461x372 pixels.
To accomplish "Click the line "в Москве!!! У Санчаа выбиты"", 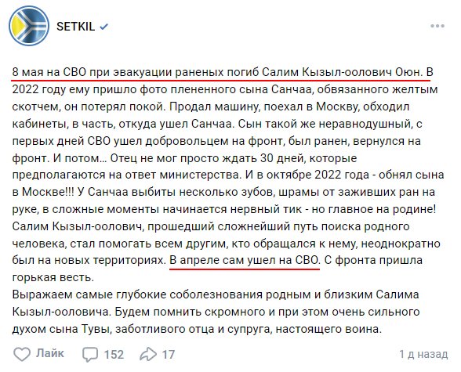I will [223, 192].
